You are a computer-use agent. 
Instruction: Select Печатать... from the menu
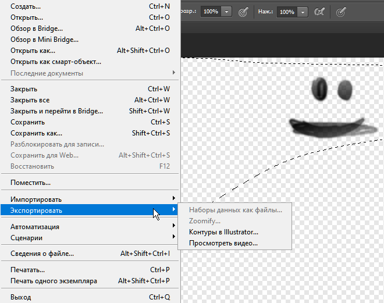pos(27,270)
